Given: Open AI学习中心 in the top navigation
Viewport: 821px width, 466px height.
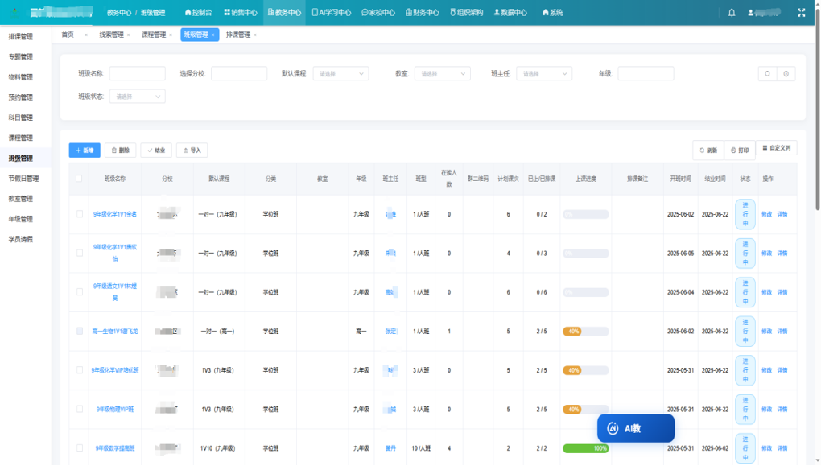Looking at the screenshot, I should (332, 13).
